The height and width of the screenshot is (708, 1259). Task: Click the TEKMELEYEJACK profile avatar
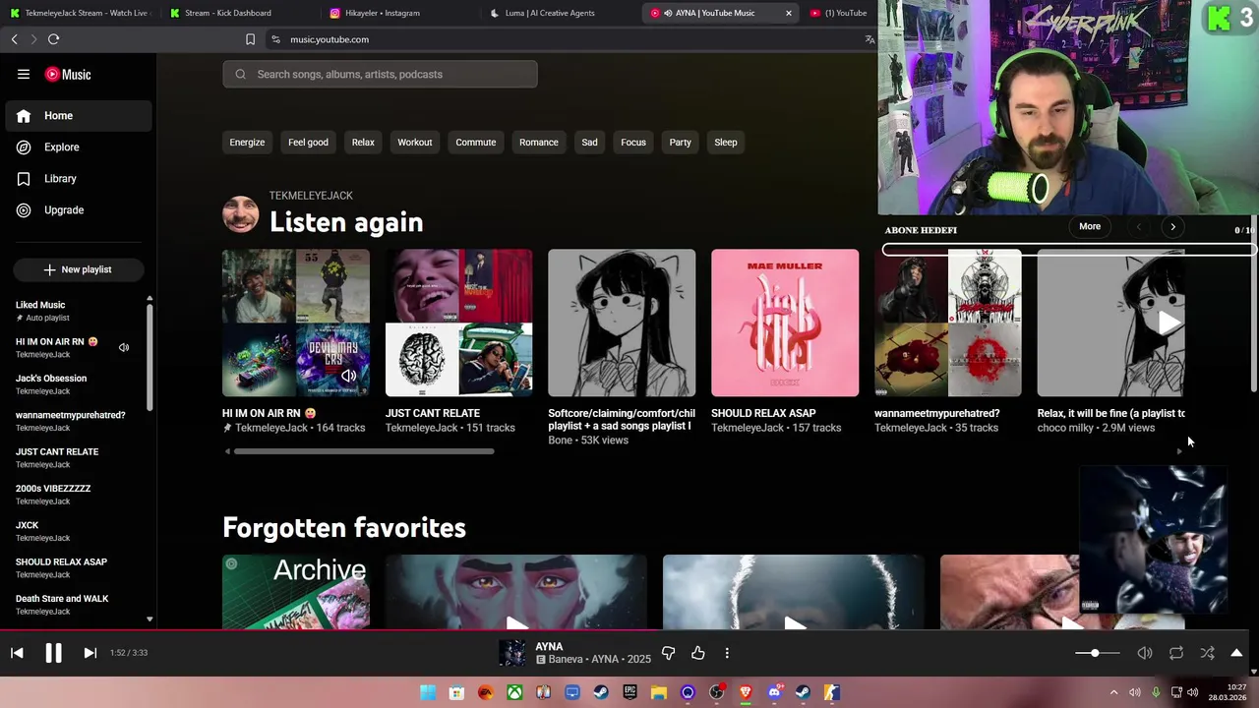coord(241,213)
